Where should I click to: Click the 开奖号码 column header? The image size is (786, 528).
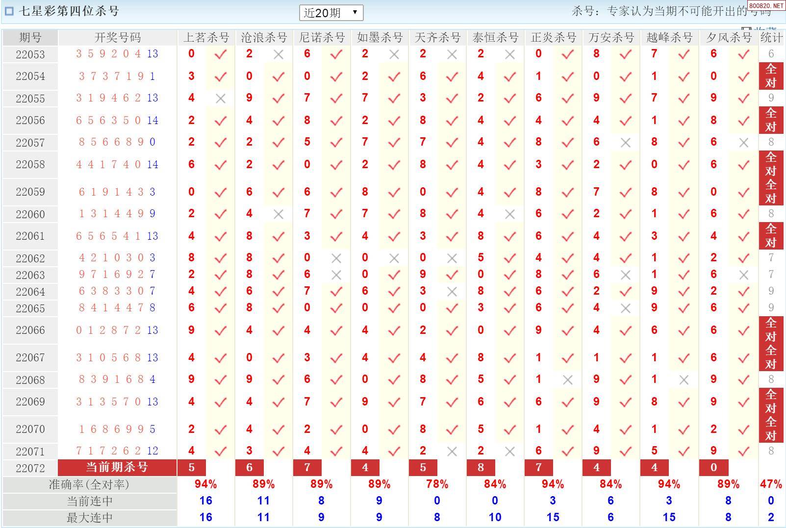(118, 38)
